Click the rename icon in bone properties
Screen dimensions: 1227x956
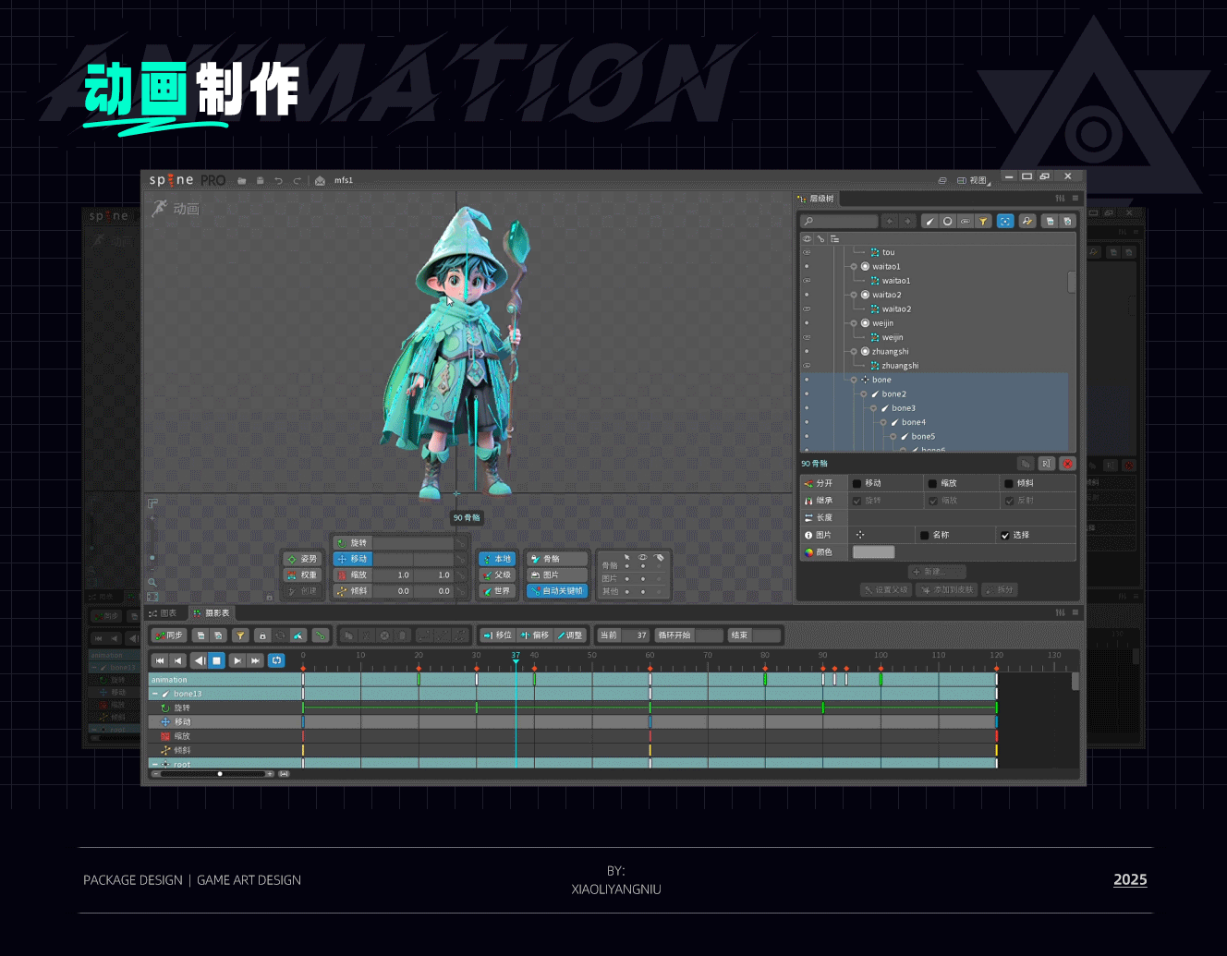[1047, 464]
